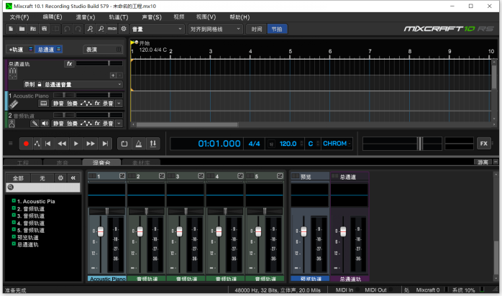502x296 pixels.
Task: Toggle visibility of 3. audio track in mixer list
Action: coord(14,216)
